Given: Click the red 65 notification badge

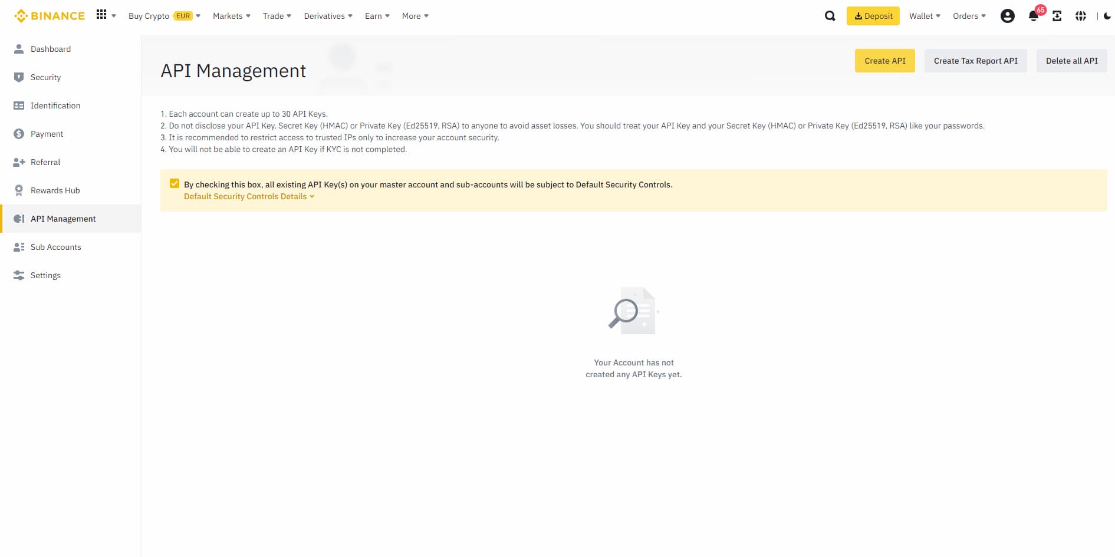Looking at the screenshot, I should click(1041, 10).
